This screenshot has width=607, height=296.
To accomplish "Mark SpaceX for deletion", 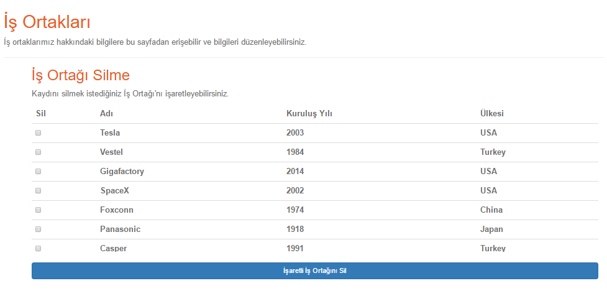I will pos(39,191).
